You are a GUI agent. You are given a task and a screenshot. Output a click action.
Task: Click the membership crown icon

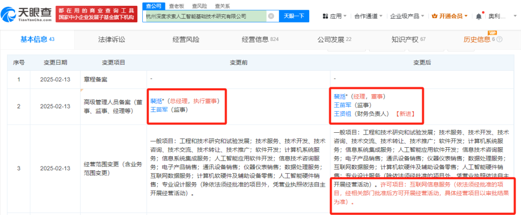pyautogui.click(x=434, y=16)
